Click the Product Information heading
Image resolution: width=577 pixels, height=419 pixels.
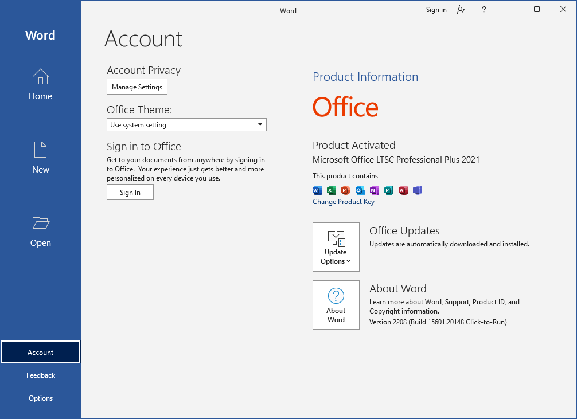(x=365, y=76)
